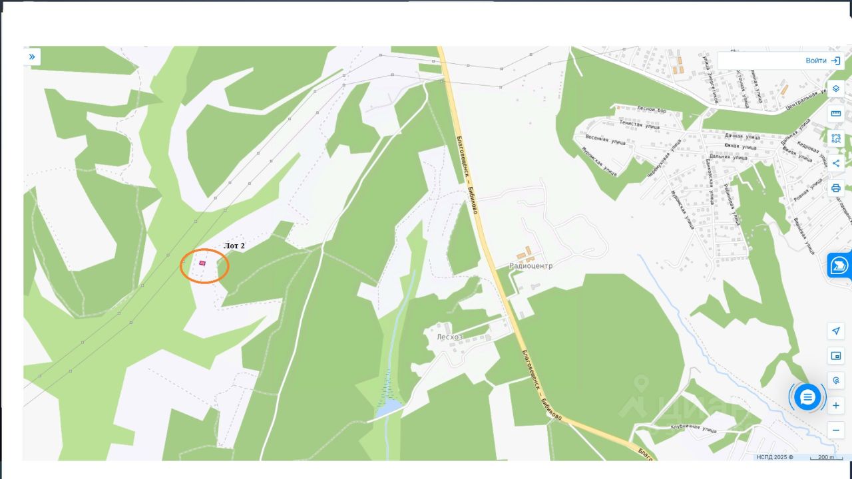The height and width of the screenshot is (479, 852).
Task: Expand the collapsed left sidebar
Action: [x=32, y=57]
